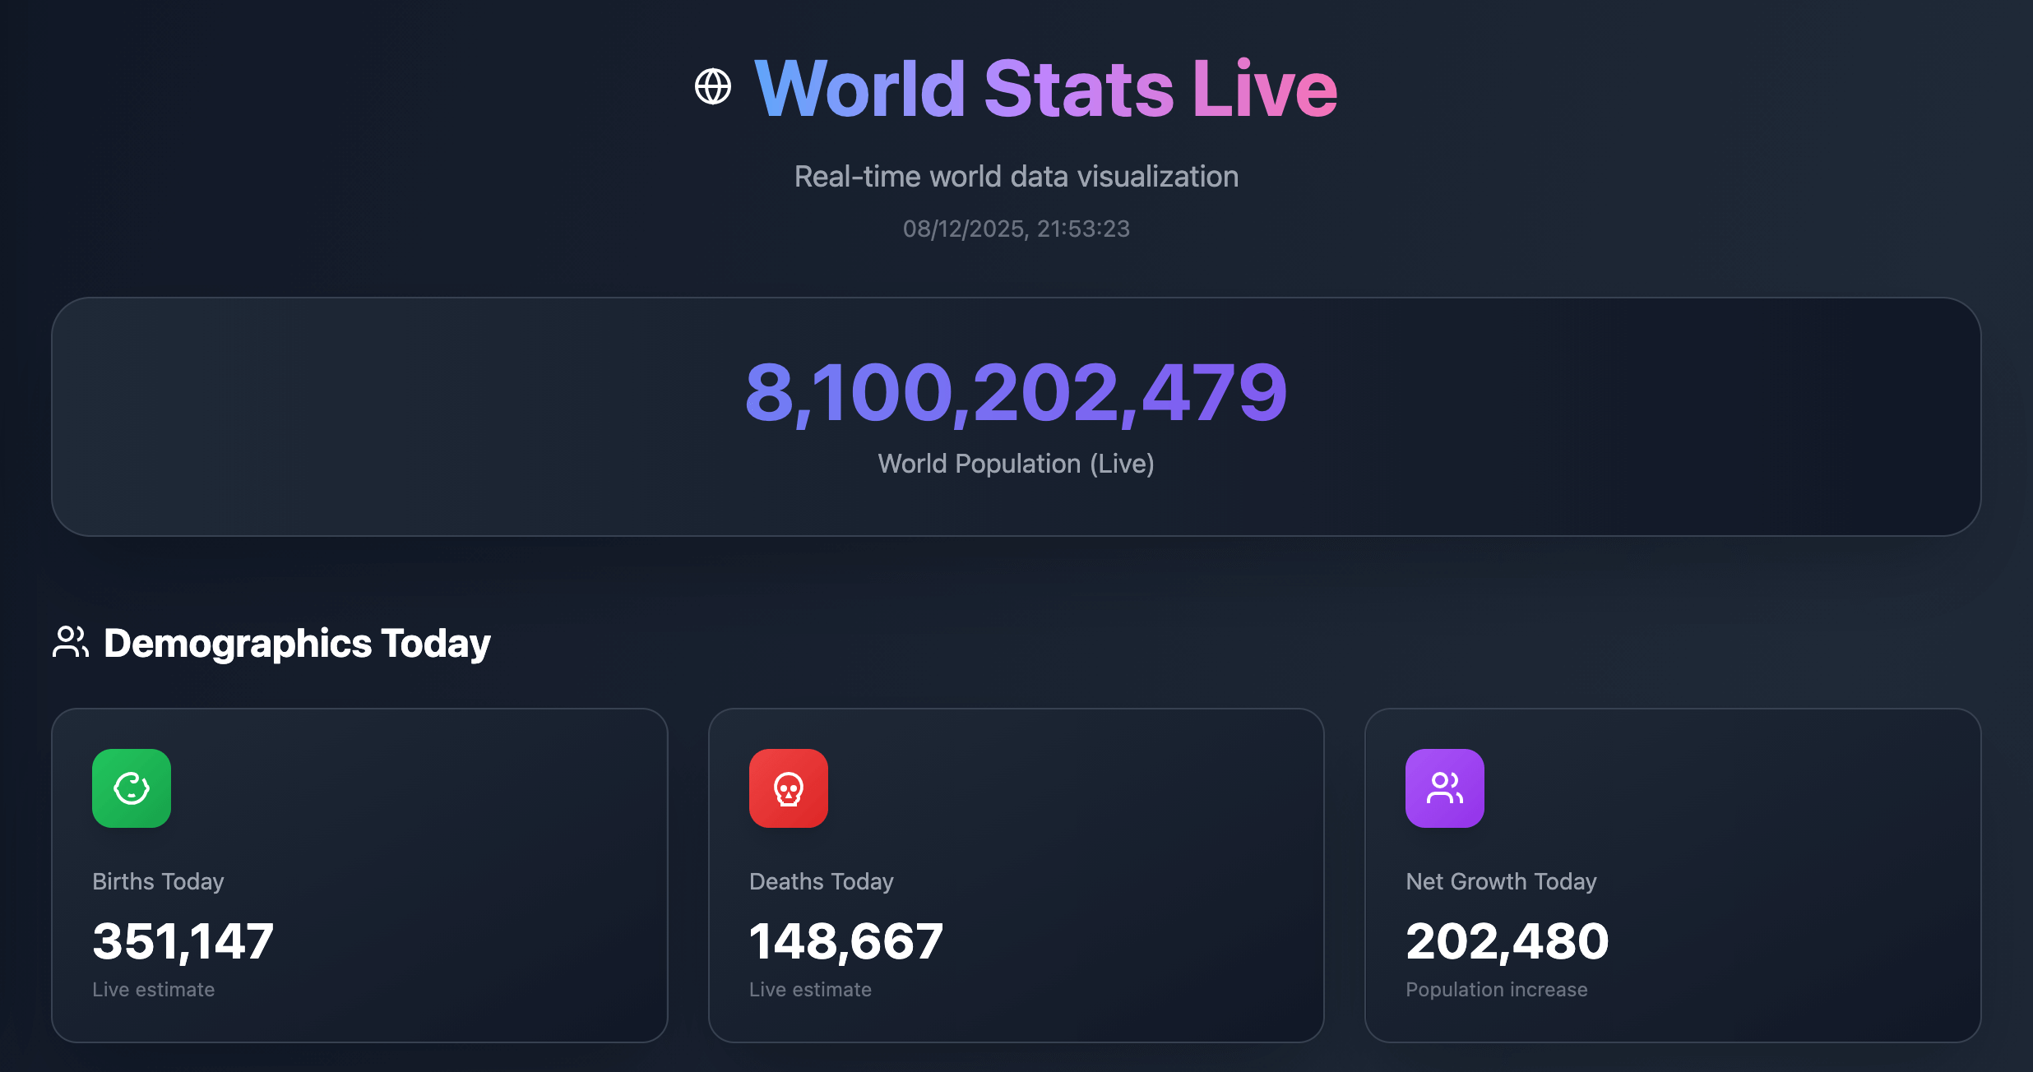This screenshot has width=2033, height=1072.
Task: Click the deaths count 148,667
Action: 845,940
